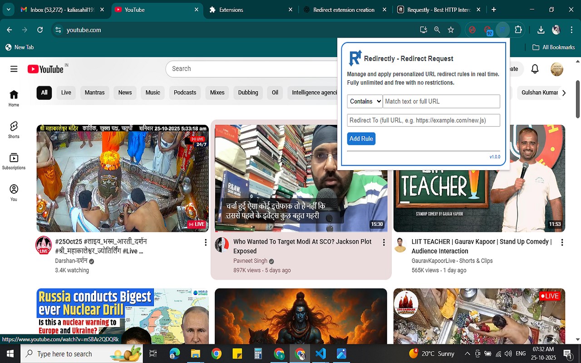Open the New Tab bookmark
The image size is (581, 363).
(x=20, y=47)
